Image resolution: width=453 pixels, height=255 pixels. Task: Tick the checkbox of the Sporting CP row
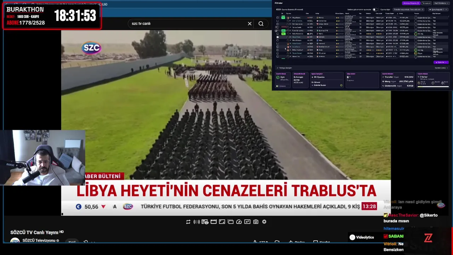click(x=278, y=30)
